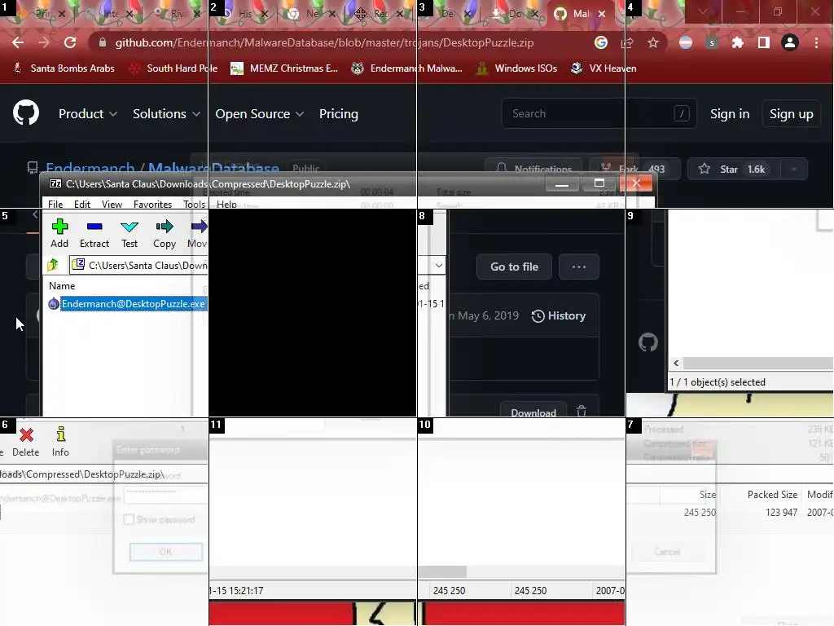Click the Sign up button
This screenshot has width=834, height=626.
792,113
